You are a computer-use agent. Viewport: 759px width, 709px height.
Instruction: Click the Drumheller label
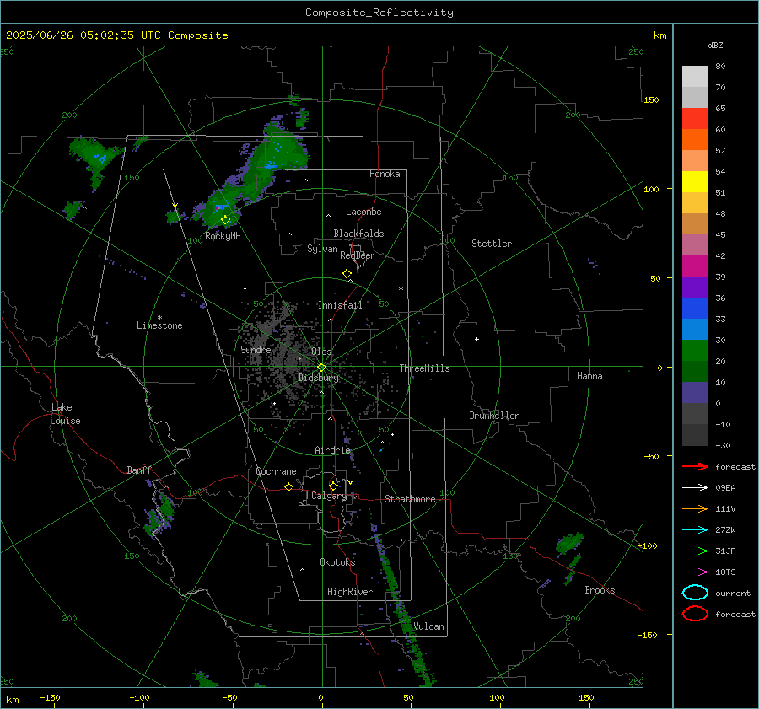click(x=494, y=416)
